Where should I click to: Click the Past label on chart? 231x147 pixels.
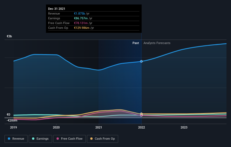point(136,43)
